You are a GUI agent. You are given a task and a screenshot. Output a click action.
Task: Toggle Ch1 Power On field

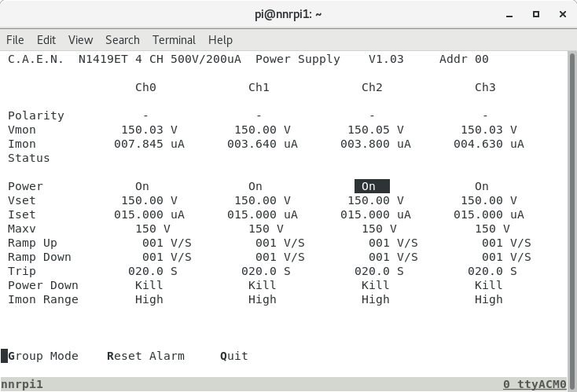(255, 186)
